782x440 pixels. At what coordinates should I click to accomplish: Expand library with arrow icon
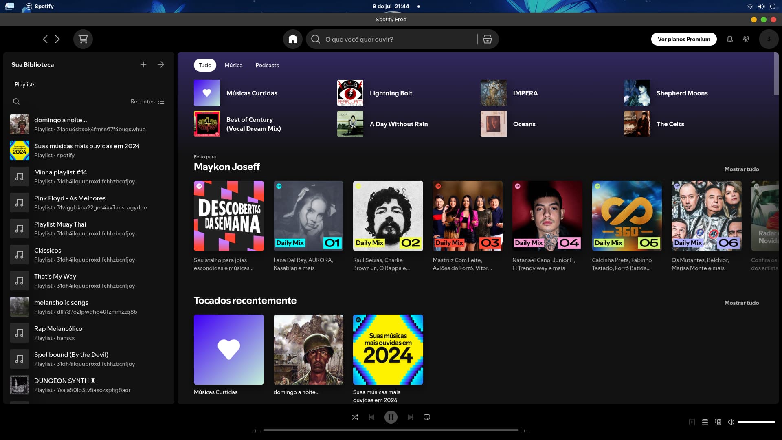[161, 64]
